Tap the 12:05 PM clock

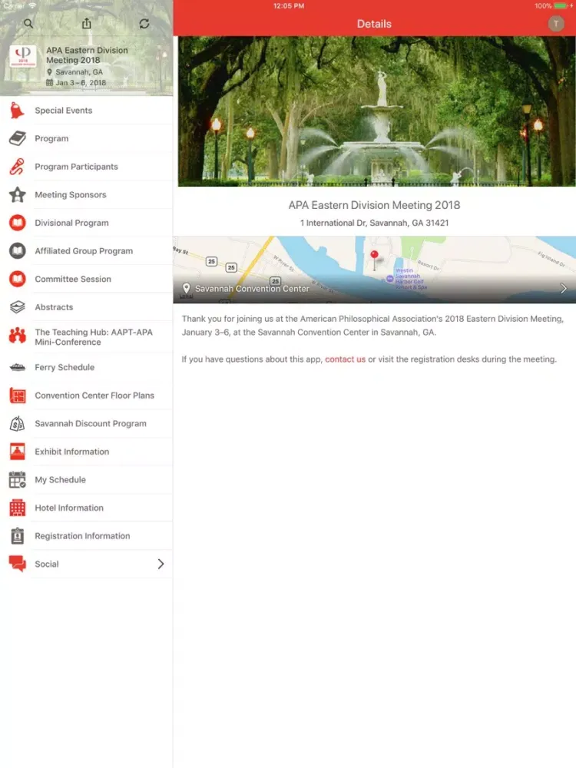point(289,6)
